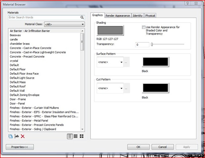Switch to list view icon
The height and width of the screenshot is (158, 205).
[x=70, y=136]
